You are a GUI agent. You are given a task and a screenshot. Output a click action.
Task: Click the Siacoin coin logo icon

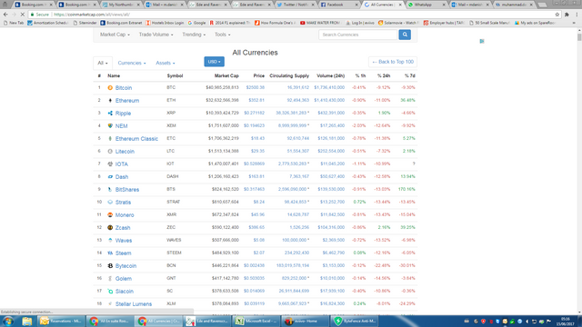point(110,292)
